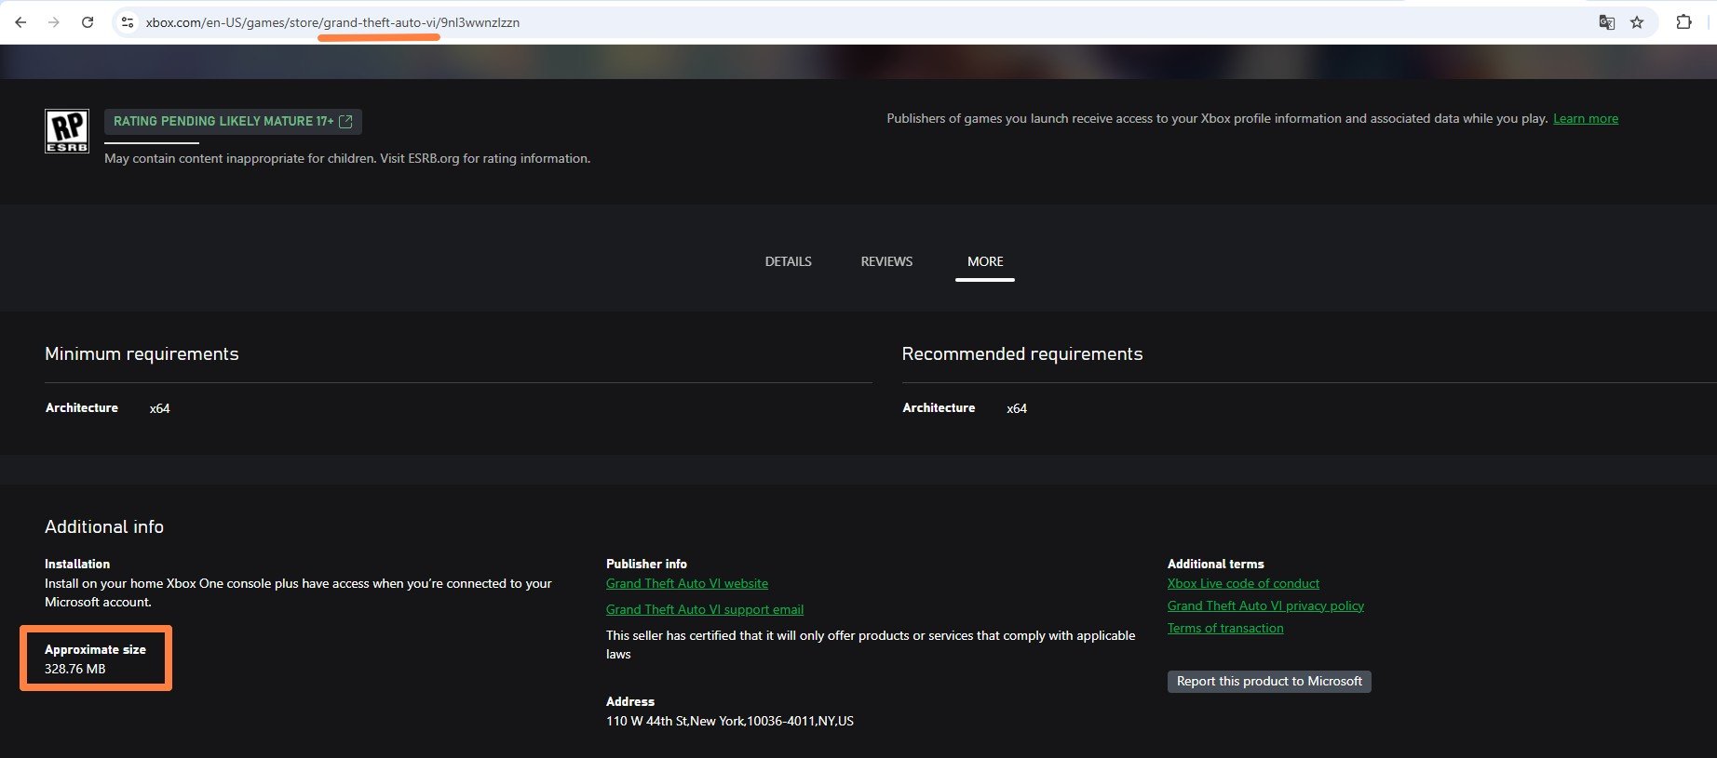Follow the Learn more link
The width and height of the screenshot is (1717, 758).
1586,119
